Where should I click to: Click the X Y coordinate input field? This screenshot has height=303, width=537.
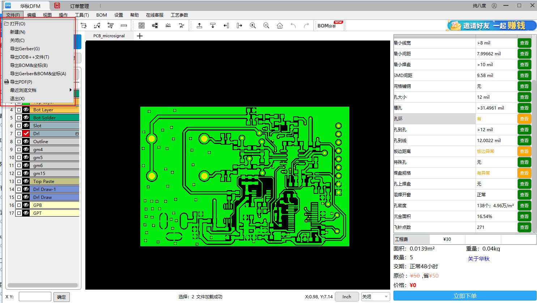35,296
